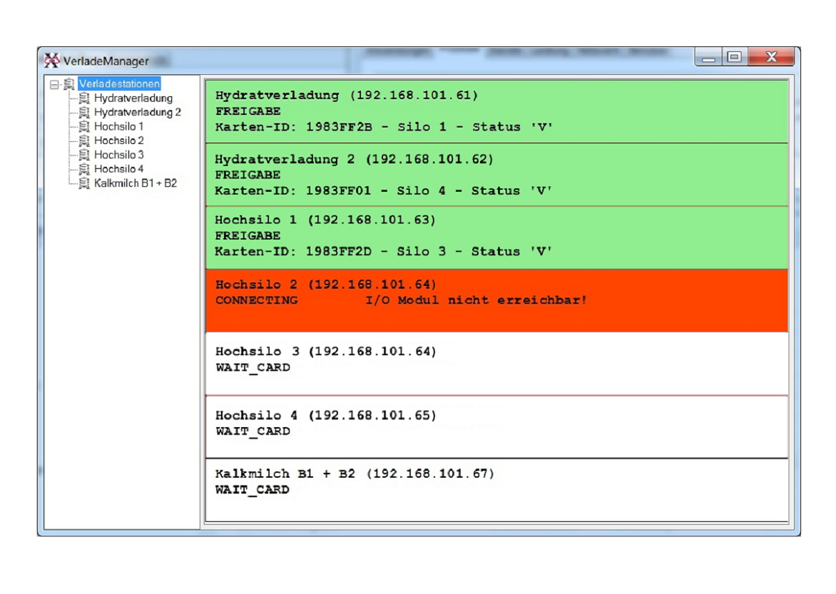Click the red Hochsilo 2 CONNECTING error panel
This screenshot has height=594, width=836.
pos(496,300)
